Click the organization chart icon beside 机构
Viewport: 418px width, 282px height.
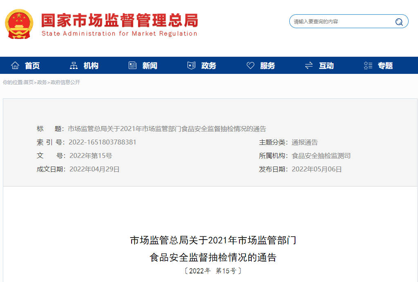tap(74, 66)
